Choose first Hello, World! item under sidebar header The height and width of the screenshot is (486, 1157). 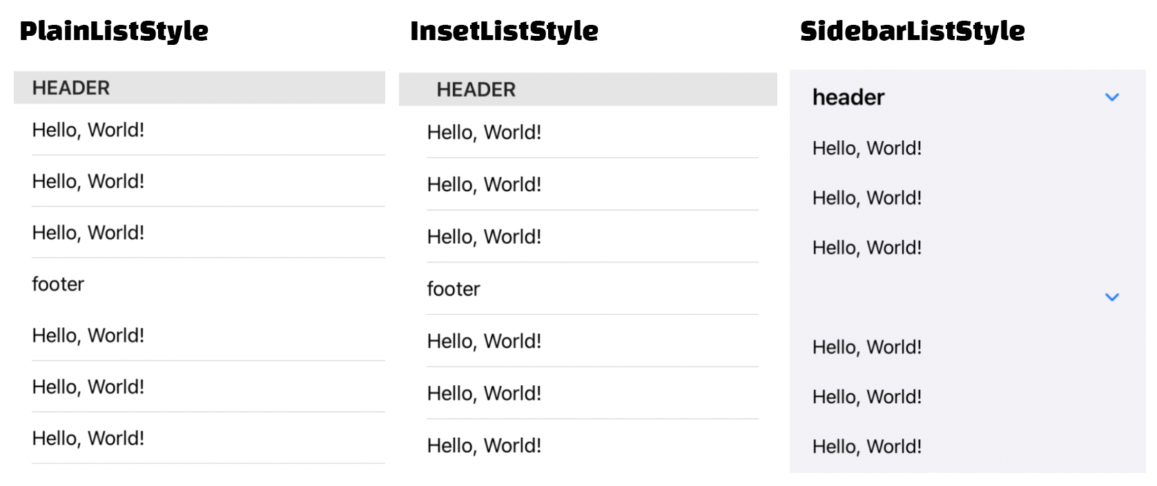(866, 148)
